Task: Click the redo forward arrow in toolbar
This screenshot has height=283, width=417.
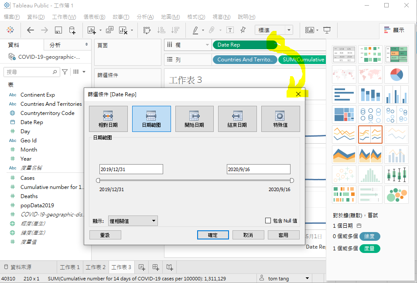Action: (x=44, y=30)
